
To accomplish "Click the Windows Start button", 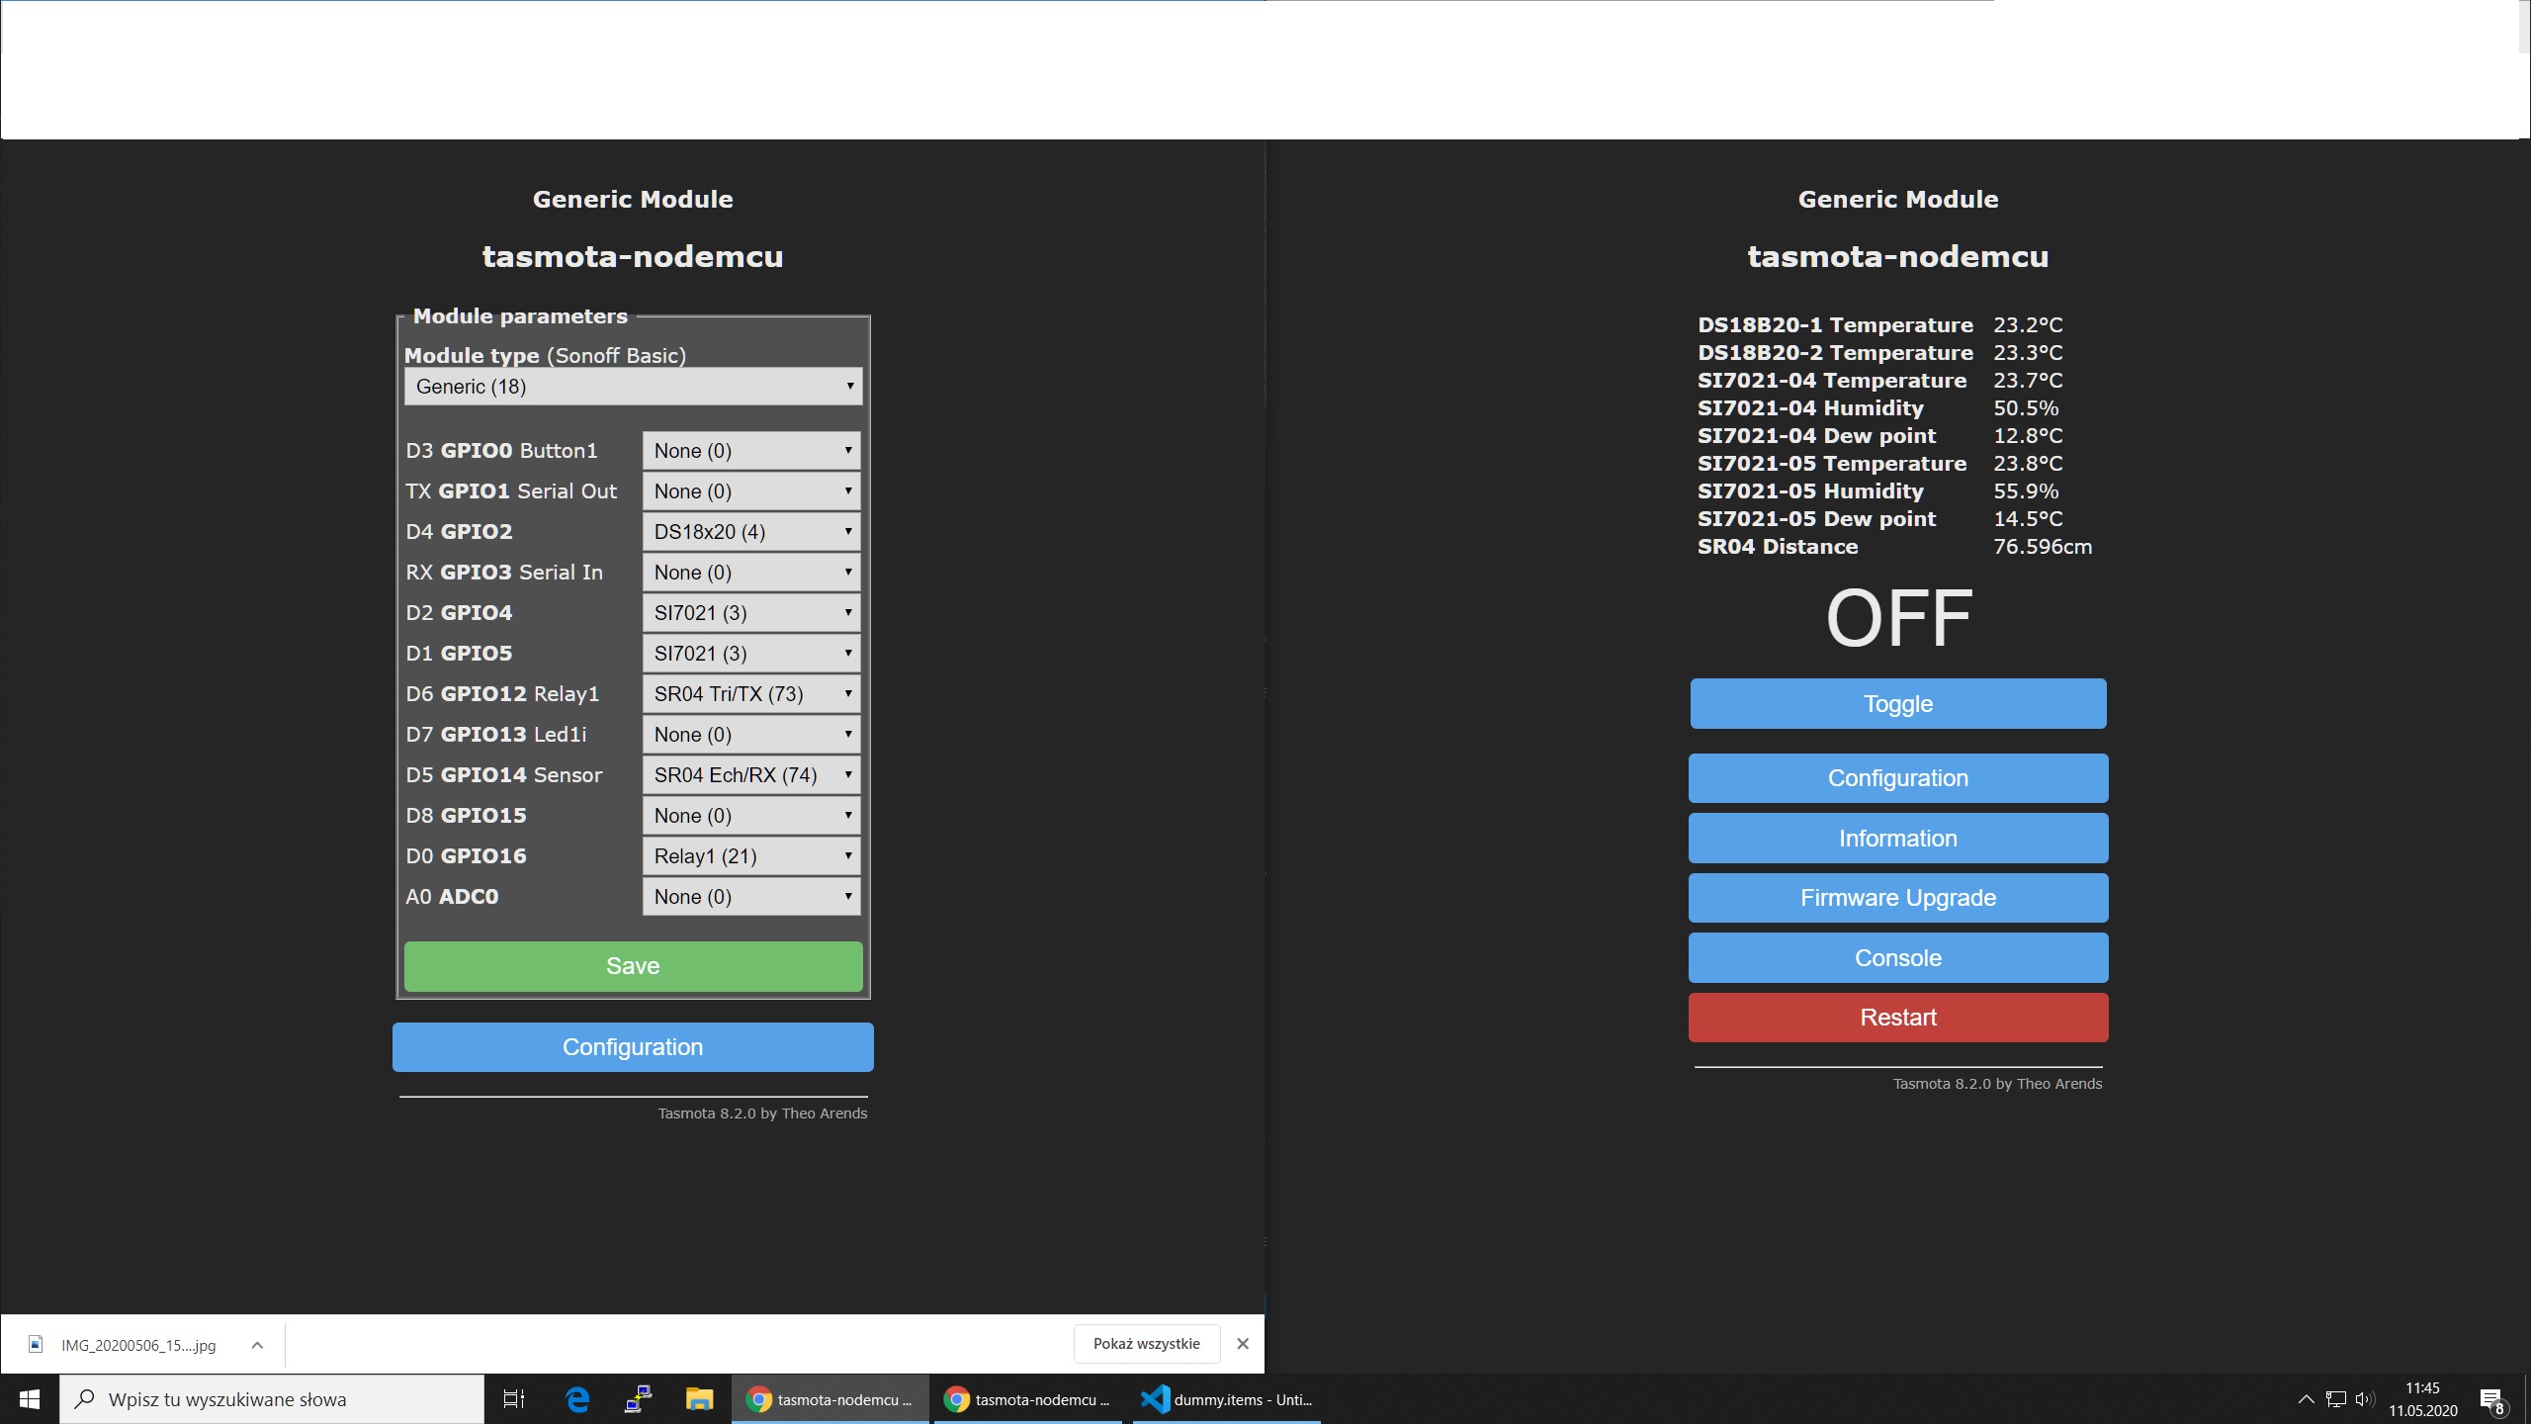I will point(29,1399).
